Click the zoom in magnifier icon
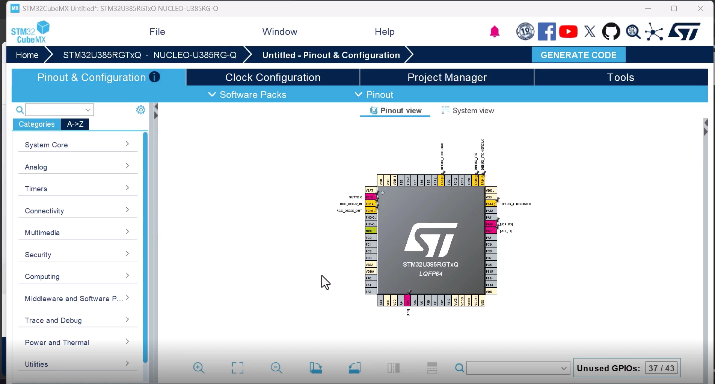715x384 pixels. pos(199,368)
